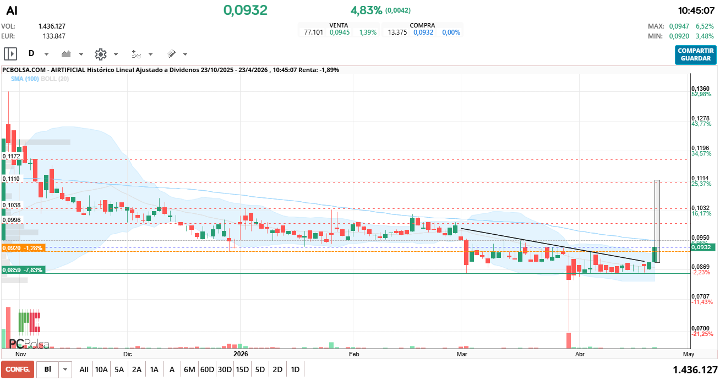Click the daily period D icon

[31, 54]
